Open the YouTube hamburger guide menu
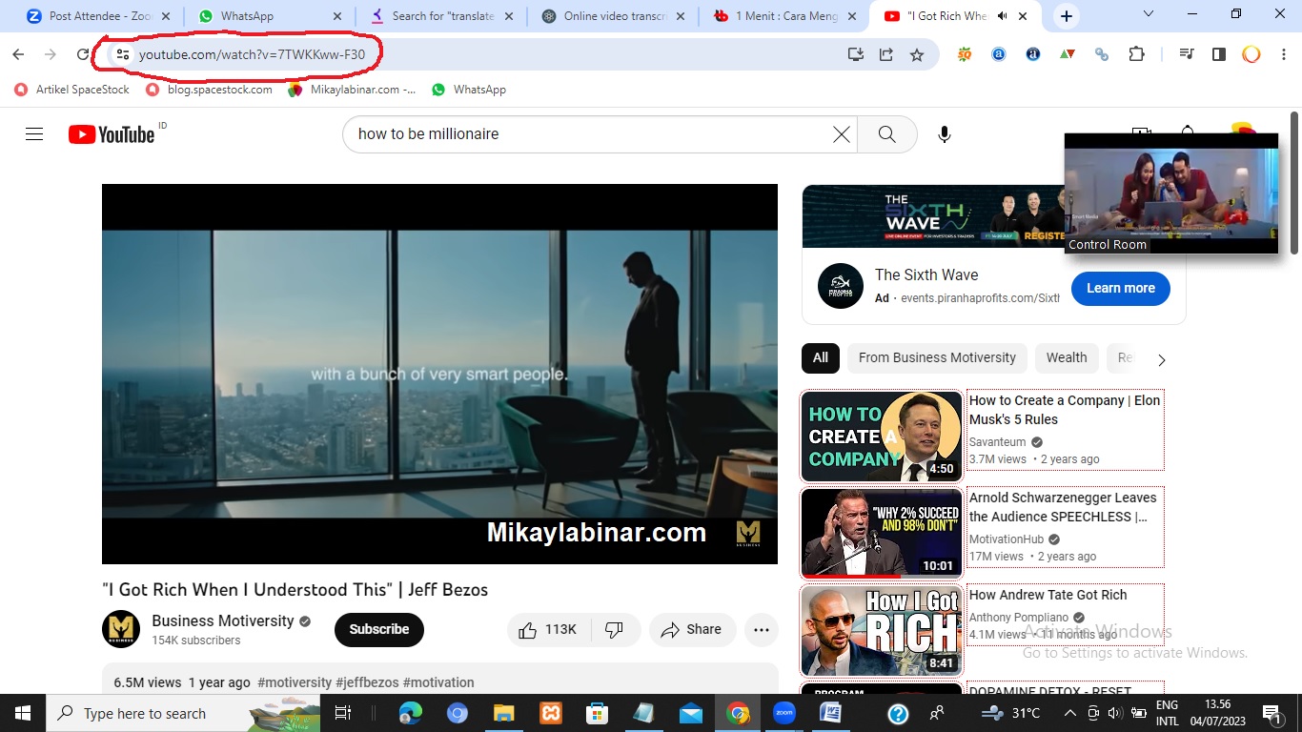The height and width of the screenshot is (732, 1302). point(34,134)
